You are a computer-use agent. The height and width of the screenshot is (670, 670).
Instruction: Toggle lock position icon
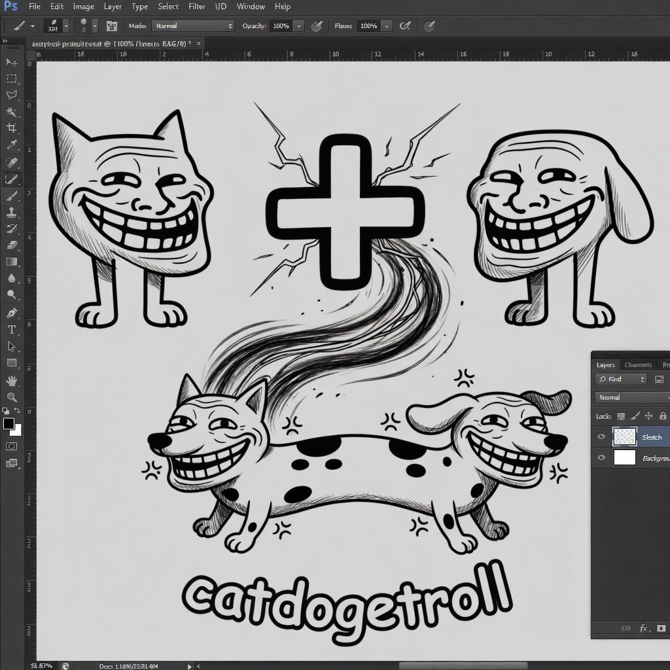pyautogui.click(x=648, y=415)
